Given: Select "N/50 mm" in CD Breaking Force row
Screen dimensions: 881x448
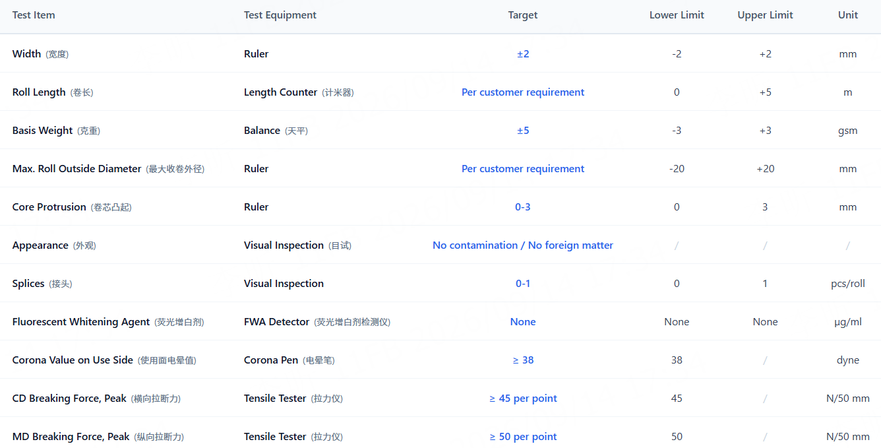Looking at the screenshot, I should (x=848, y=399).
